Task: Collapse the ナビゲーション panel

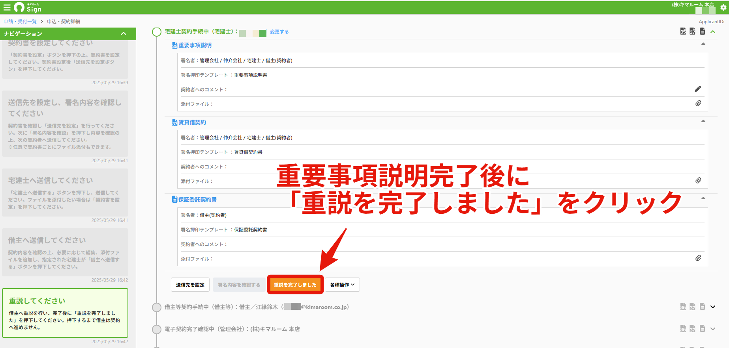Action: [x=124, y=34]
